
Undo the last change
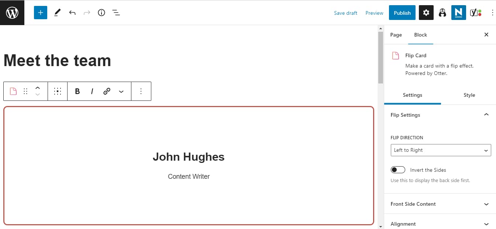point(72,13)
